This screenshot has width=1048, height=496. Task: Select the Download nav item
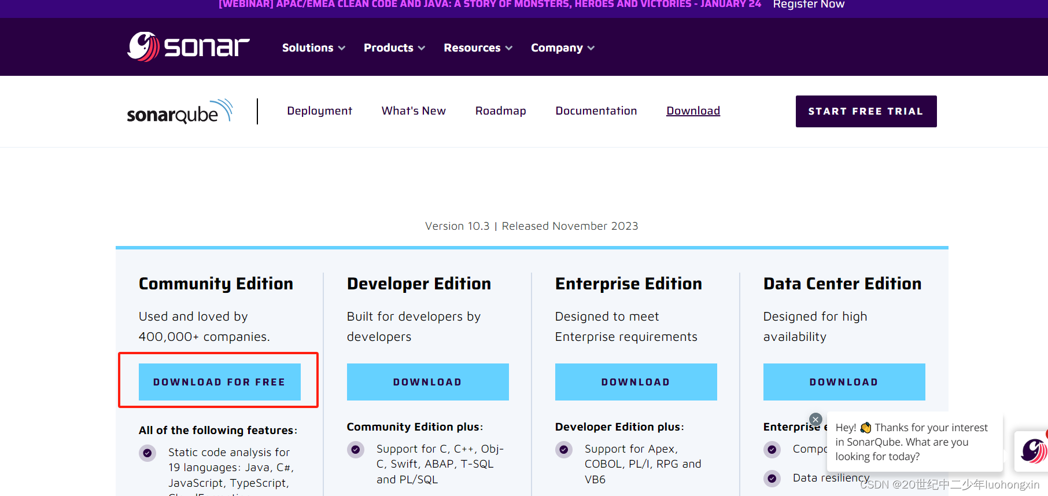pyautogui.click(x=693, y=111)
